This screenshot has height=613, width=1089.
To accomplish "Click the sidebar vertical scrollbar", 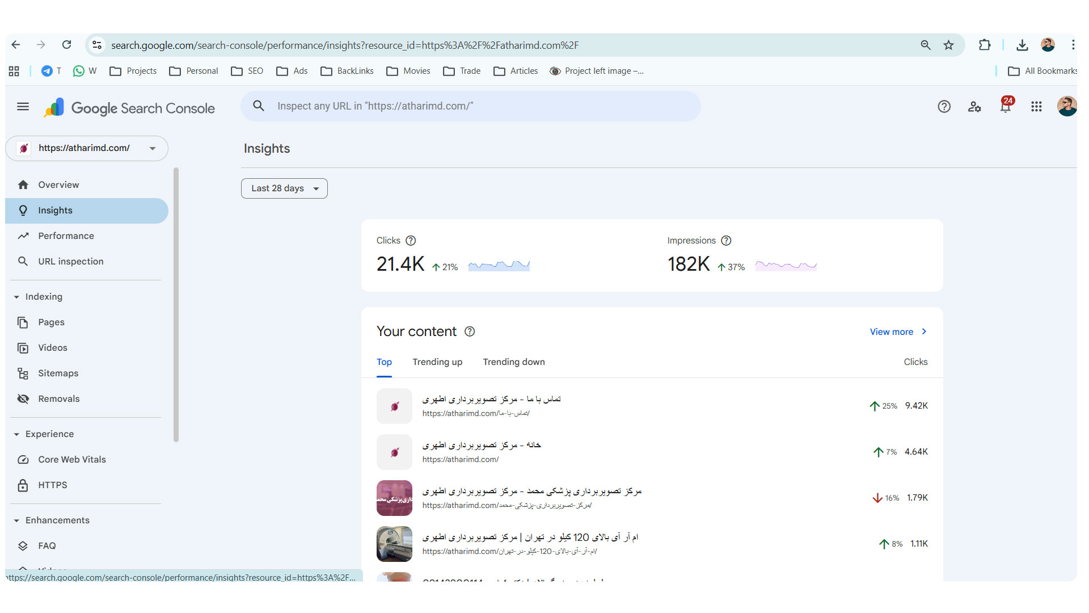I will 176,304.
